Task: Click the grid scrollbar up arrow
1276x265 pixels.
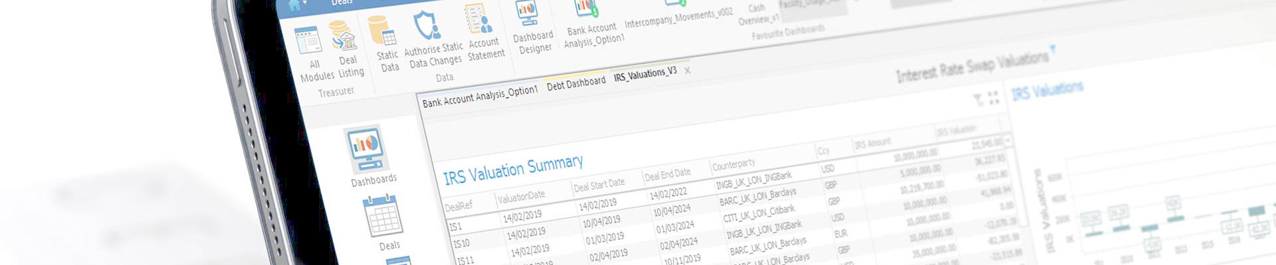Action: [x=1008, y=140]
